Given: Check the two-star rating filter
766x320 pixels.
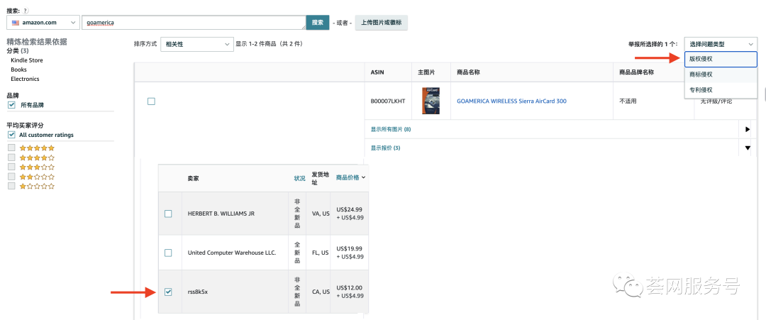Looking at the screenshot, I should [x=12, y=177].
